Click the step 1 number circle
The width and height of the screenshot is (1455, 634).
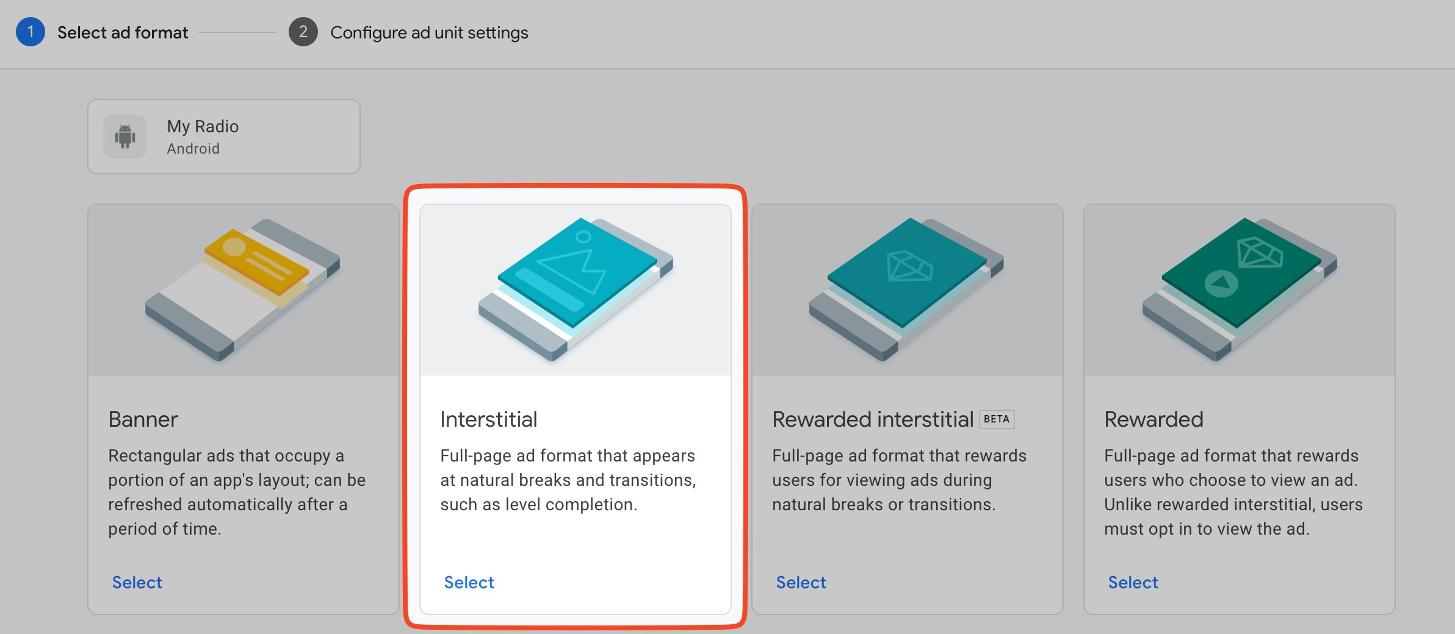pos(31,32)
